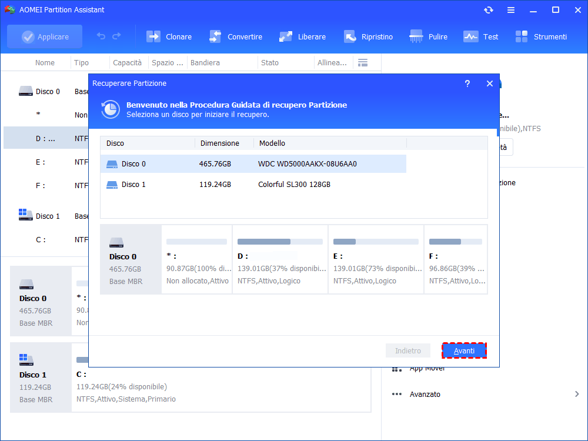Click the disabled Indietro button
588x441 pixels.
pos(407,350)
